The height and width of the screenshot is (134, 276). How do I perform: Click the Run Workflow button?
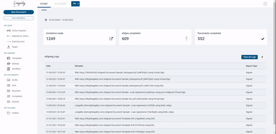tap(19, 18)
